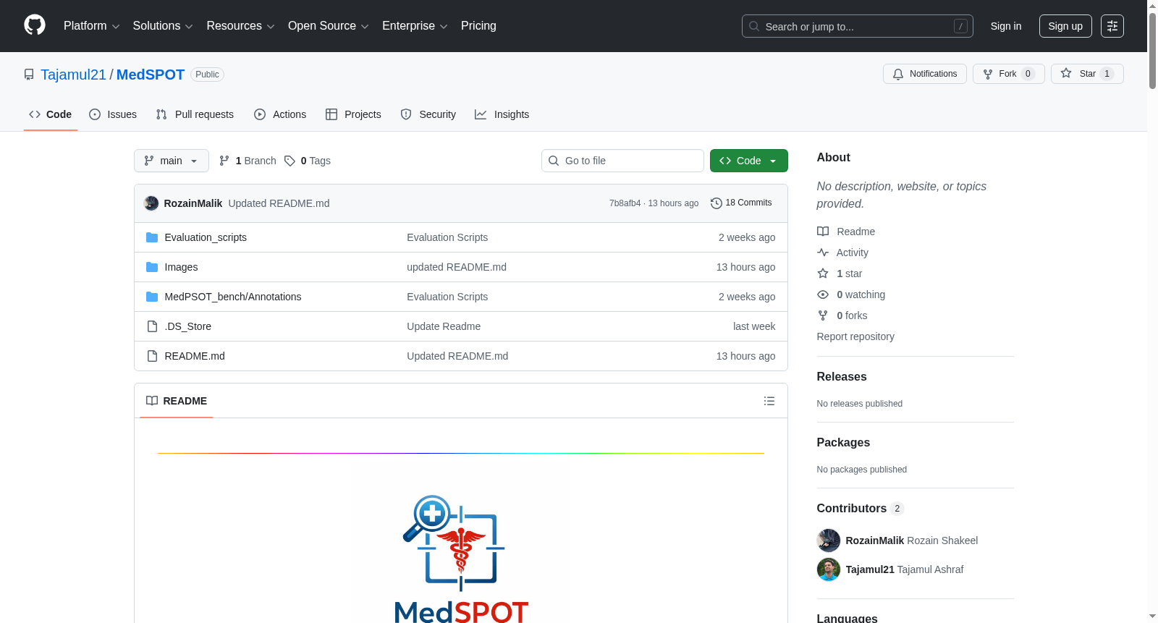
Task: Click the commit history clock icon
Action: pos(717,203)
